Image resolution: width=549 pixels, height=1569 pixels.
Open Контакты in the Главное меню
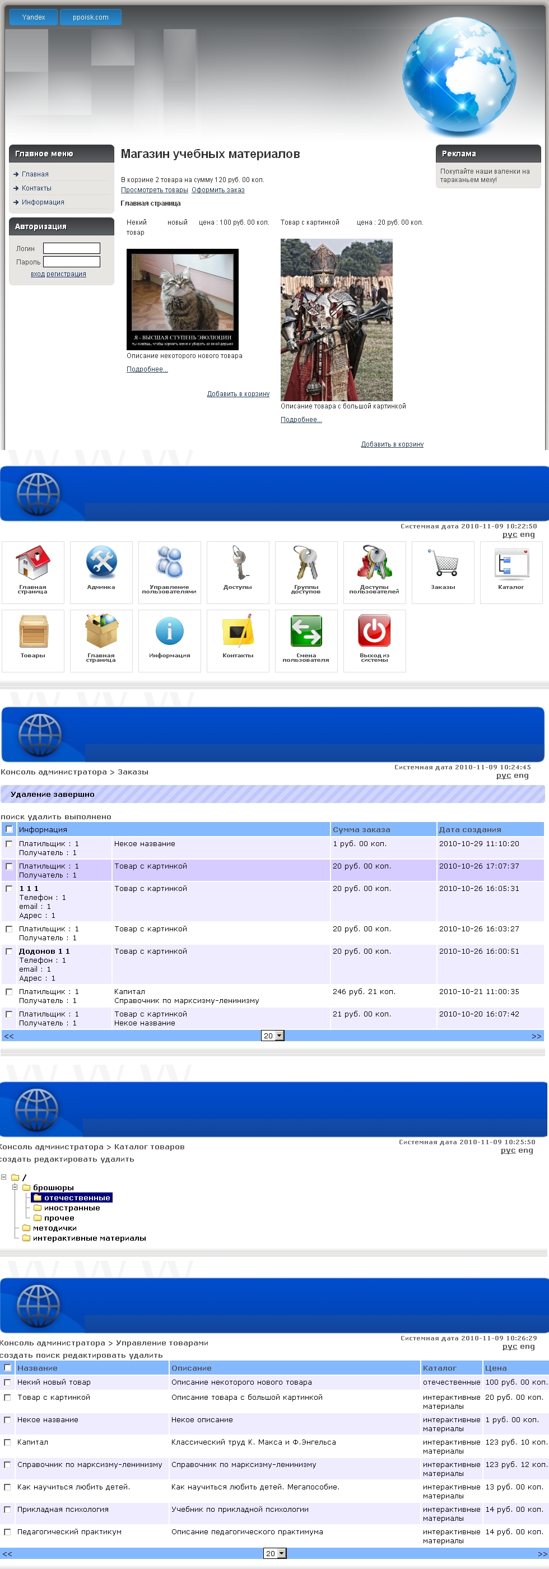coord(36,188)
